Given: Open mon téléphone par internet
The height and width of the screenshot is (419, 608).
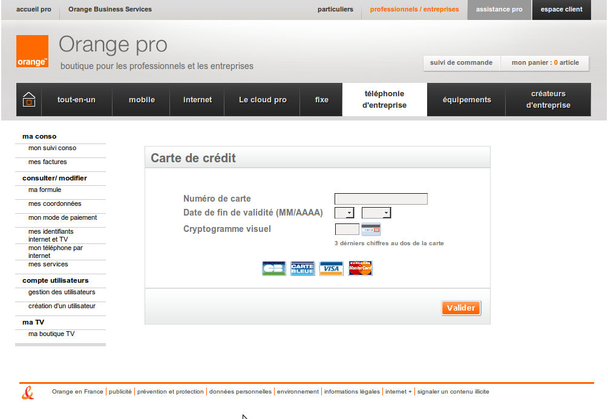Looking at the screenshot, I should tap(56, 252).
